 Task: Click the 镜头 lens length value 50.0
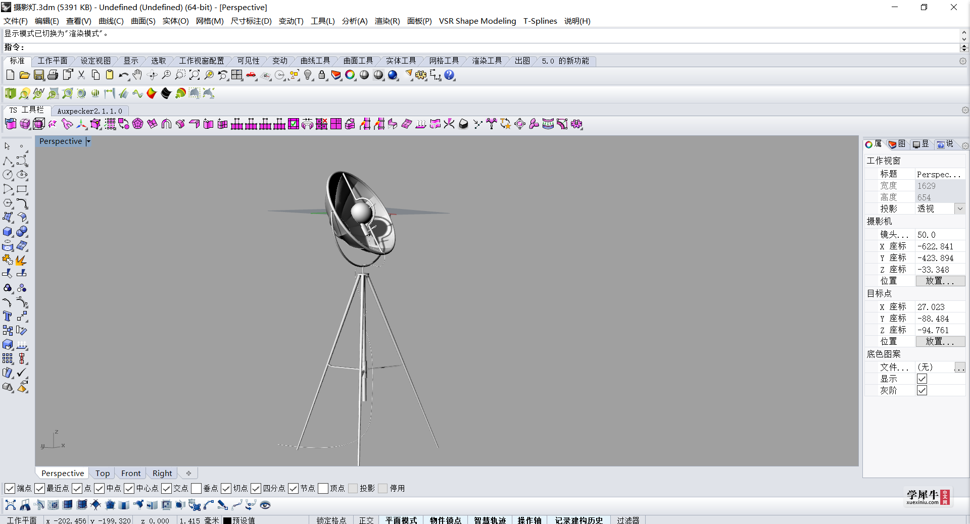[940, 235]
